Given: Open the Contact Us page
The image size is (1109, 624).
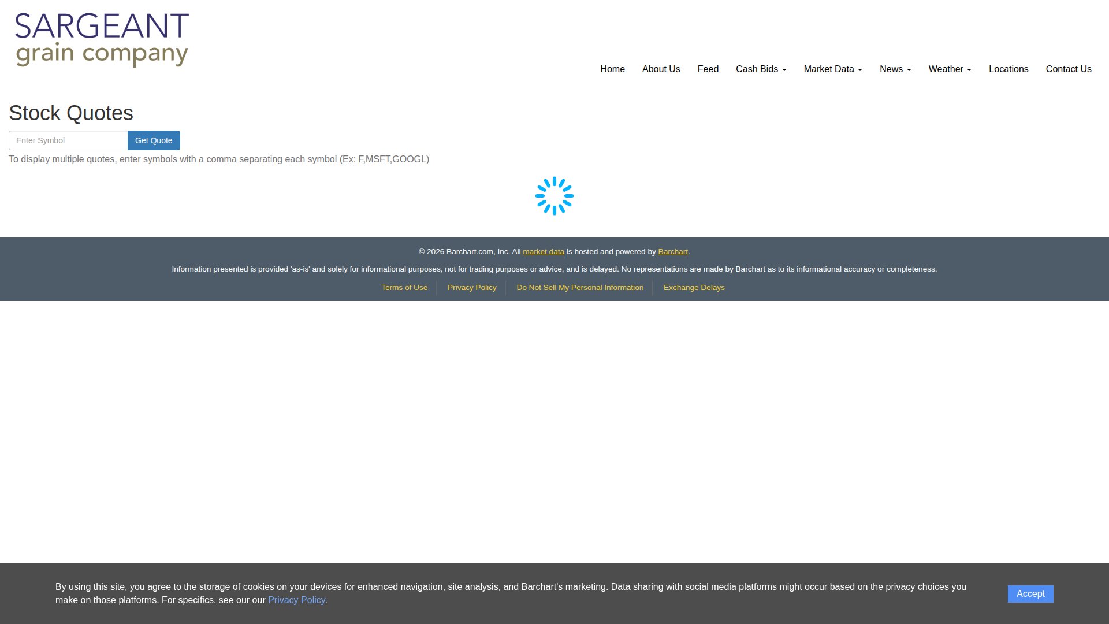Looking at the screenshot, I should coord(1068,69).
